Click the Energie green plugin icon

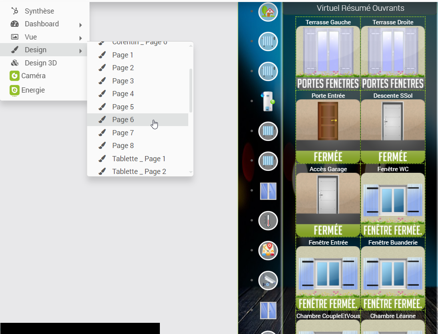pos(14,91)
